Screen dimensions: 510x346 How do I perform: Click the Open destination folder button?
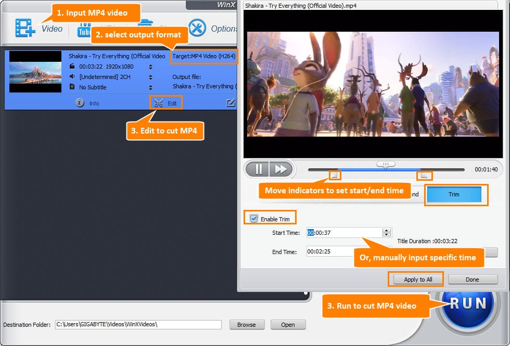[x=288, y=324]
